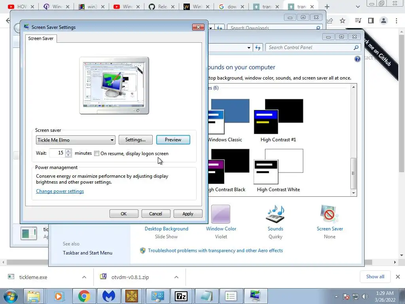Decrease the Wait minutes spinner
405x304 pixels.
[68, 155]
